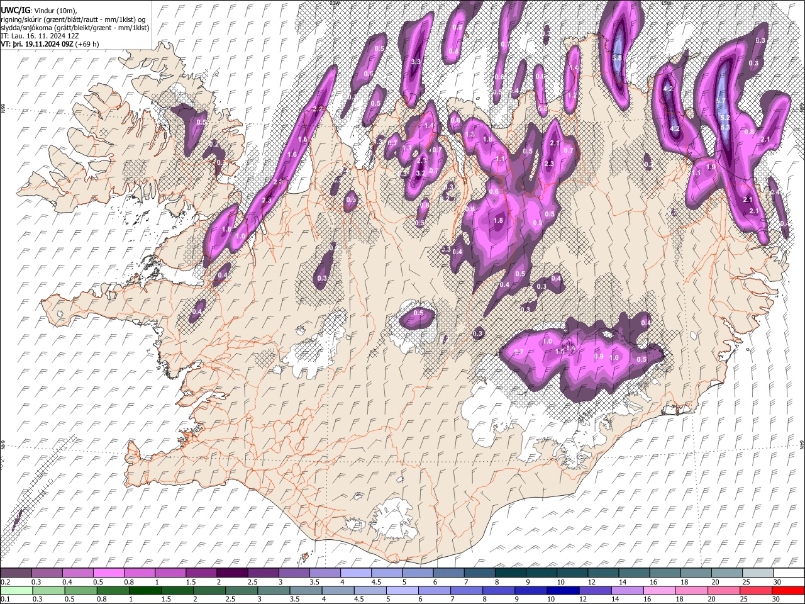Image resolution: width=805 pixels, height=604 pixels.
Task: Click the '0.1' label on the rain scale
Action: tap(5, 600)
